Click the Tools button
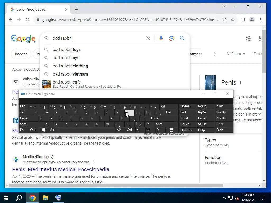Screen dimensions: 271x203 tap(258, 54)
